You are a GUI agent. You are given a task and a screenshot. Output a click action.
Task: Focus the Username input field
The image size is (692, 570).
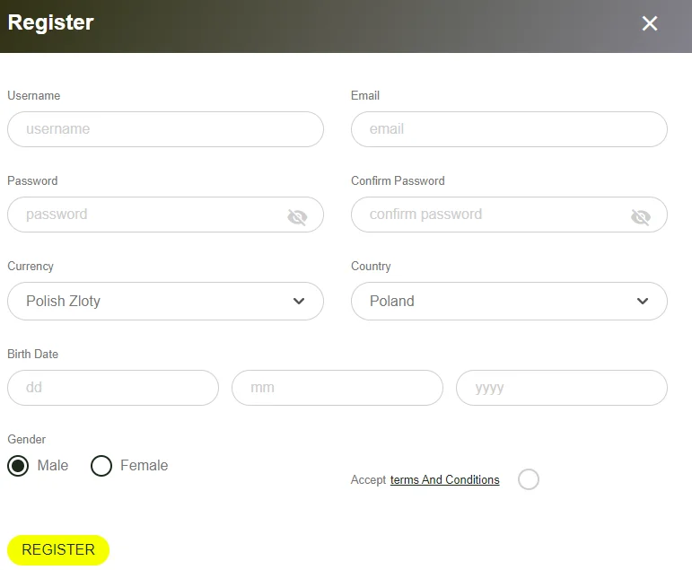165,129
